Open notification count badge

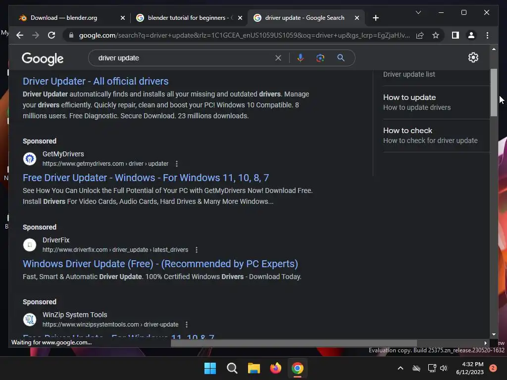coord(493,368)
